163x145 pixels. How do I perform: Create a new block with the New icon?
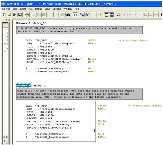(4, 15)
